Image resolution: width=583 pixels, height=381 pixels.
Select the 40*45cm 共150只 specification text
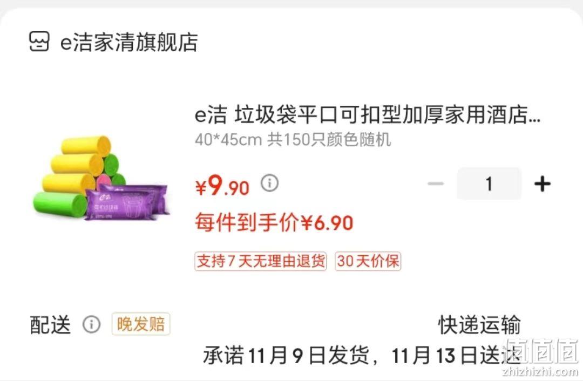click(293, 140)
